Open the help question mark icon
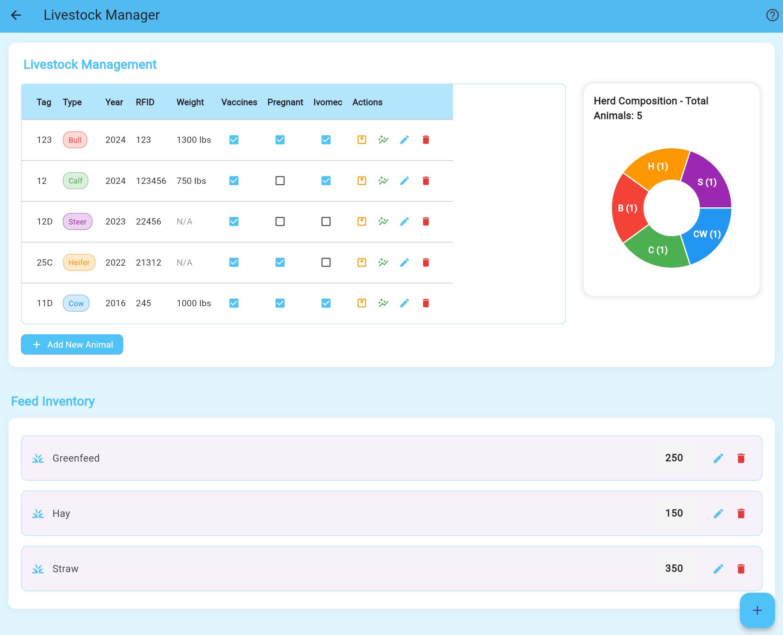 tap(772, 15)
